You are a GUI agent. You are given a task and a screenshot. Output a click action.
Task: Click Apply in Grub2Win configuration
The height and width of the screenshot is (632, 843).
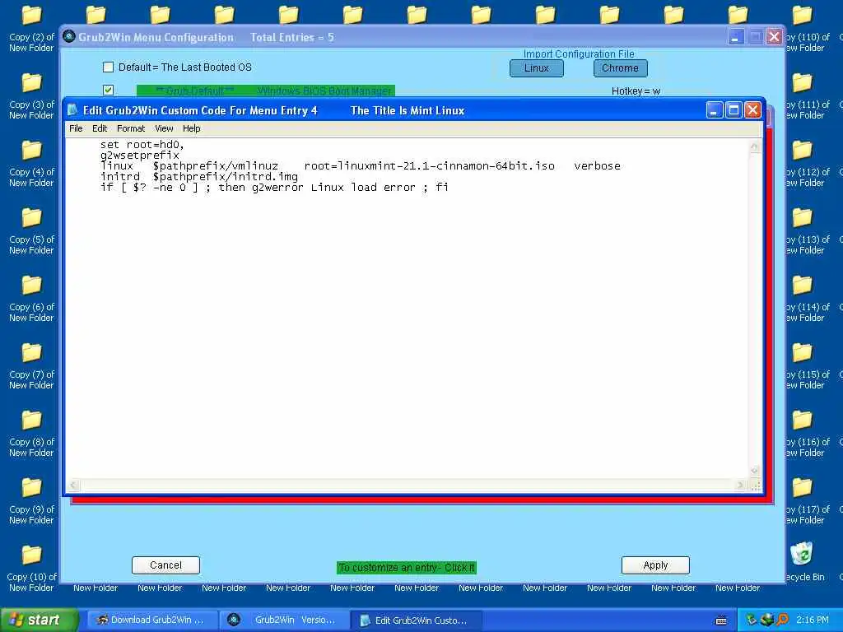655,565
